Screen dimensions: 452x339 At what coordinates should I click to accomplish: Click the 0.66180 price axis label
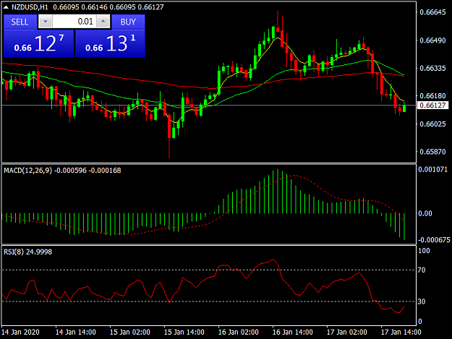click(x=432, y=95)
